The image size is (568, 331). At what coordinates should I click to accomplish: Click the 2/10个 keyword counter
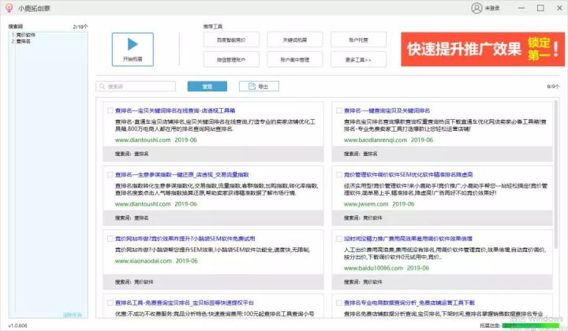pyautogui.click(x=80, y=27)
